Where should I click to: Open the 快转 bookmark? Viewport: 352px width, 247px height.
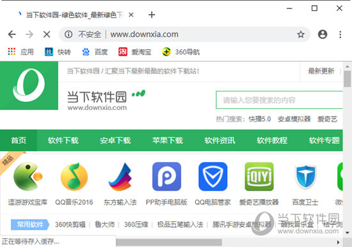pos(58,52)
